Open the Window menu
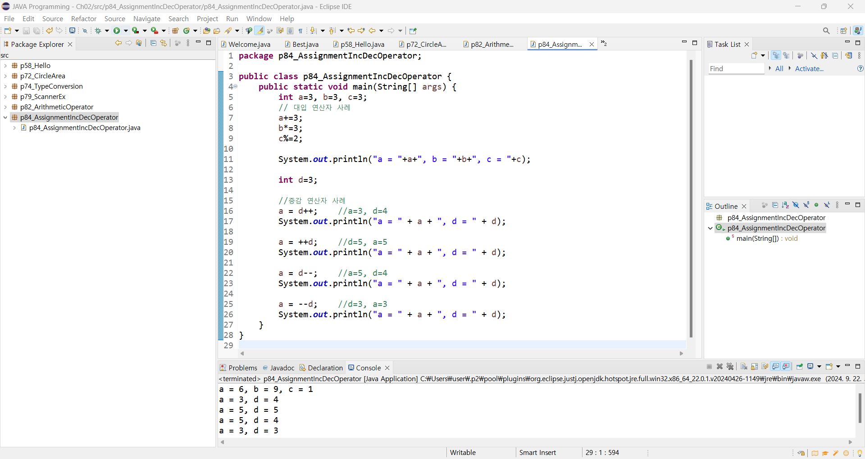Viewport: 865px width, 459px height. point(259,18)
